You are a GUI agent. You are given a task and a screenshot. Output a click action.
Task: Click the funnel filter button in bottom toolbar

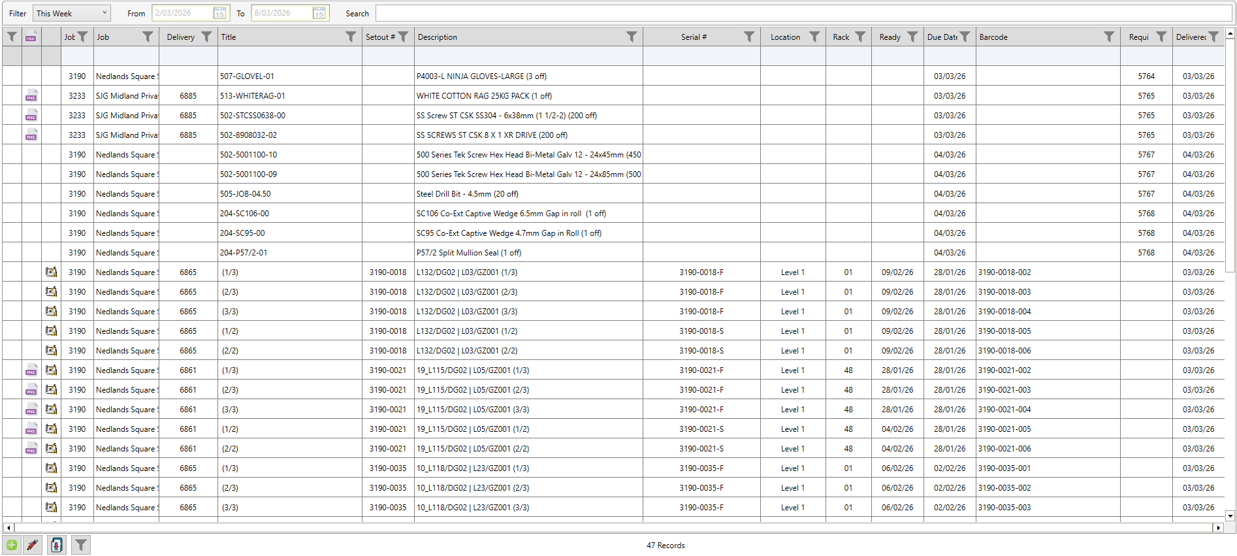point(80,545)
